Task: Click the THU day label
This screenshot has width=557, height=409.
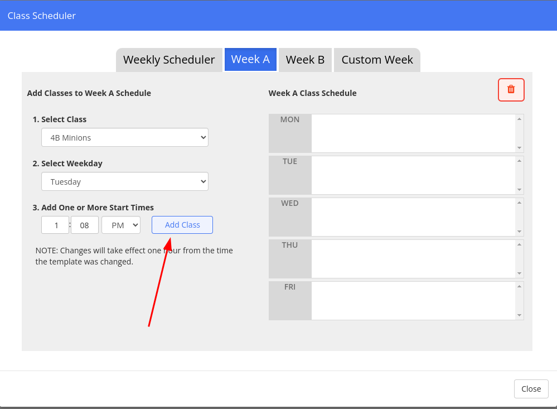Action: (290, 245)
